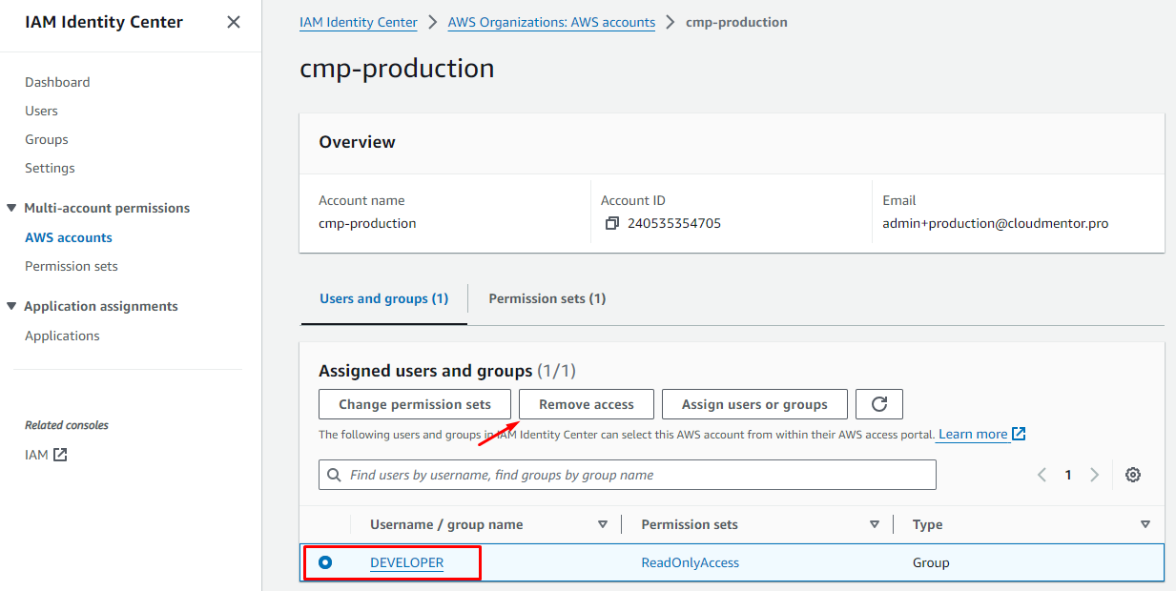Click the refresh icon button
This screenshot has width=1176, height=591.
tap(879, 404)
